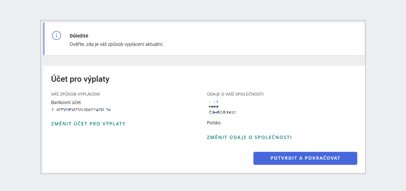
Task: Select the country text "Polsko"
Action: (214, 123)
